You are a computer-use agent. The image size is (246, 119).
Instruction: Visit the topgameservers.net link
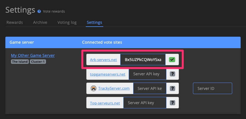point(108,74)
